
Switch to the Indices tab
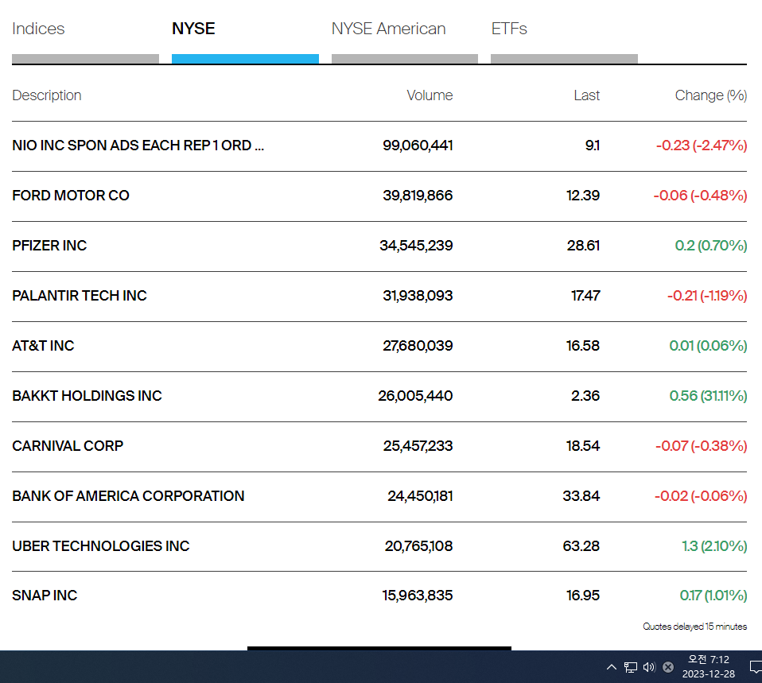(x=38, y=29)
